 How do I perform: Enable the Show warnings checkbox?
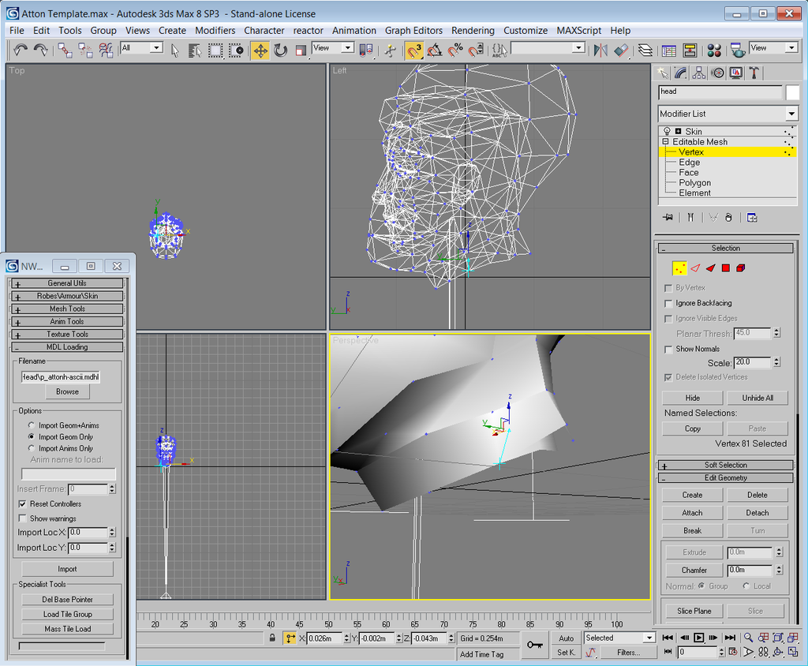click(22, 518)
